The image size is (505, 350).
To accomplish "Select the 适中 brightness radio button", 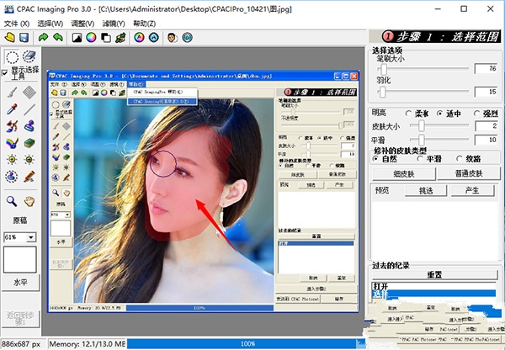I will click(x=440, y=114).
